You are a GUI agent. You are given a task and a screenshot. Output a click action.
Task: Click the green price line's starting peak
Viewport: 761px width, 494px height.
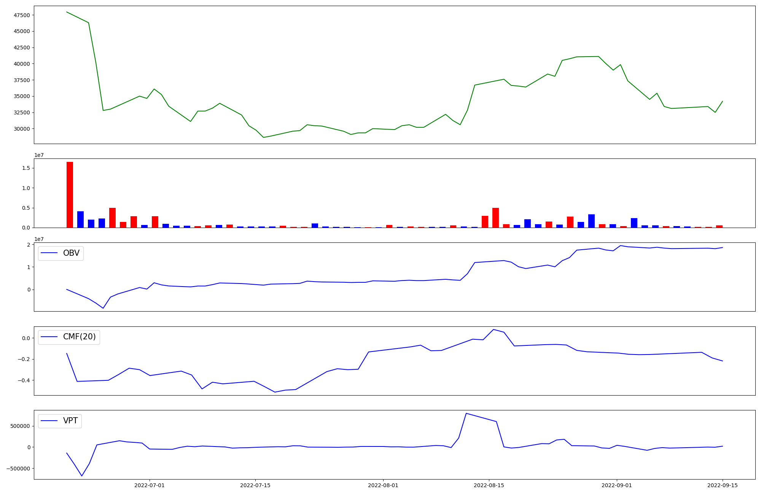click(x=67, y=12)
